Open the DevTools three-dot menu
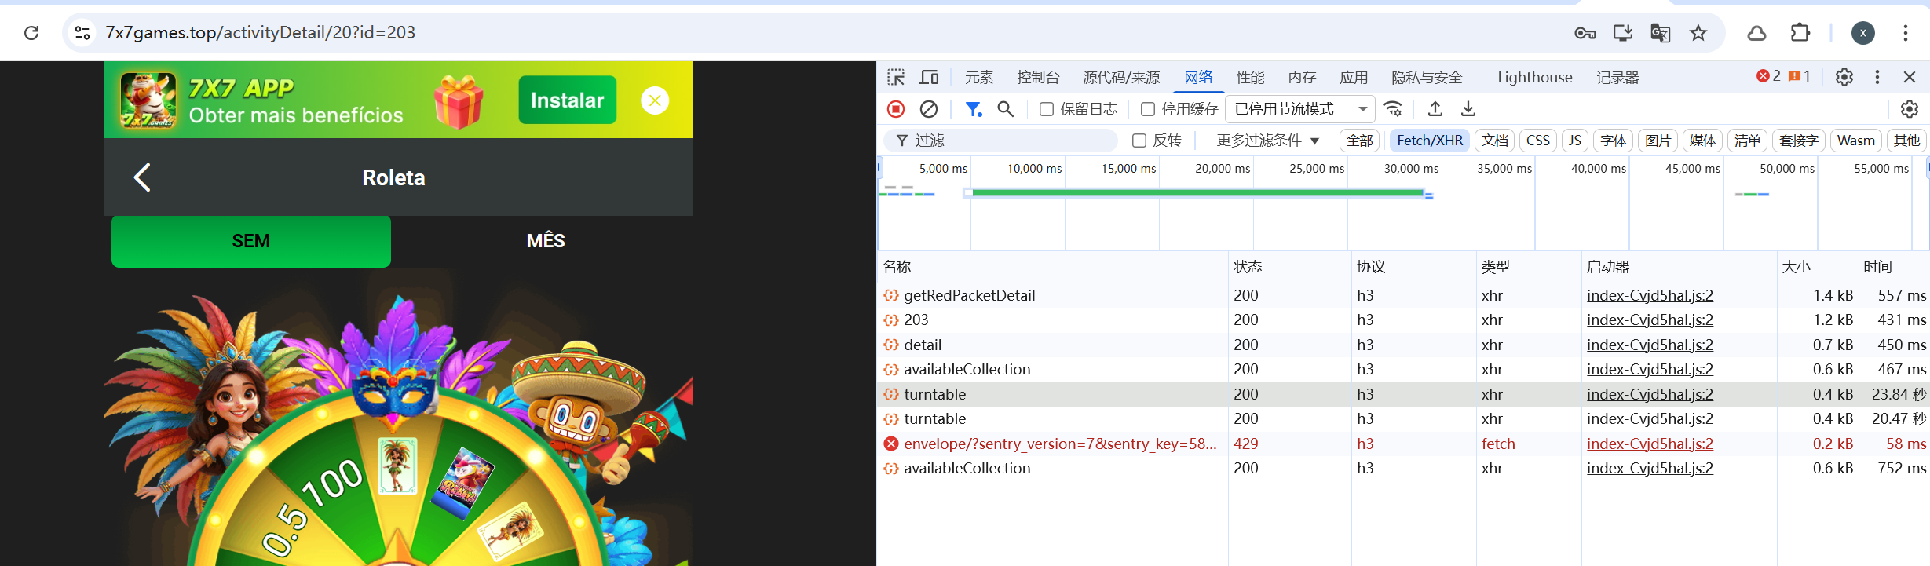Viewport: 1930px width, 566px height. coord(1877,77)
